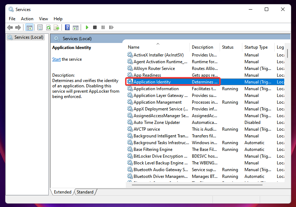Select the gear icon of ActiveX Installer
Image resolution: width=296 pixels, height=207 pixels.
(x=130, y=55)
